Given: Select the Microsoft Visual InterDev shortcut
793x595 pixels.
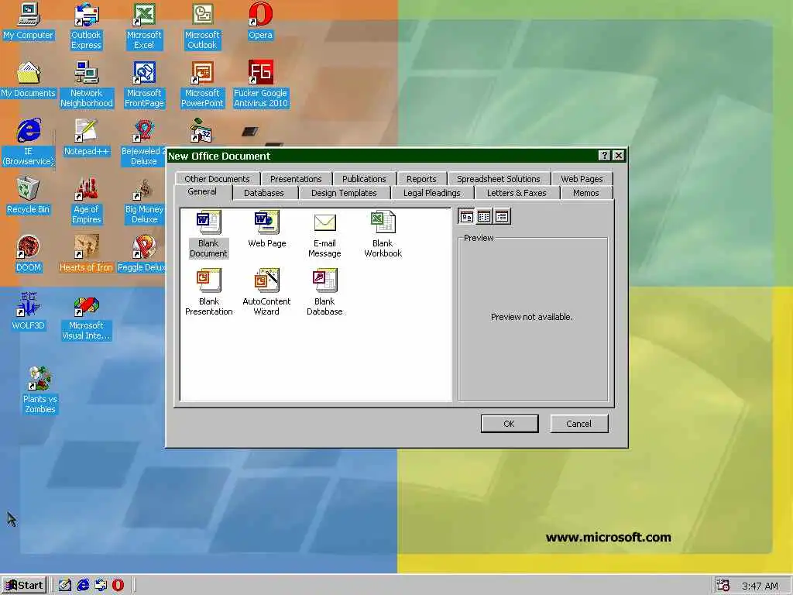Looking at the screenshot, I should [x=86, y=317].
